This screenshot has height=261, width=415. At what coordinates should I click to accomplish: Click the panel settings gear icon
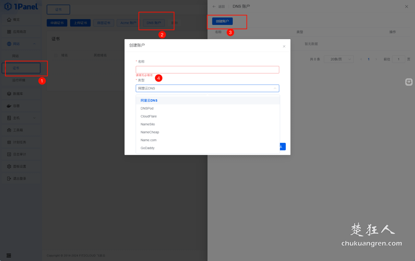click(9, 167)
